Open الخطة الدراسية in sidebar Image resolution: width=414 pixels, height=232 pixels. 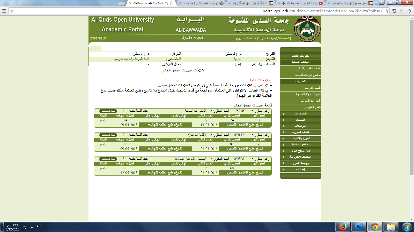(x=312, y=88)
